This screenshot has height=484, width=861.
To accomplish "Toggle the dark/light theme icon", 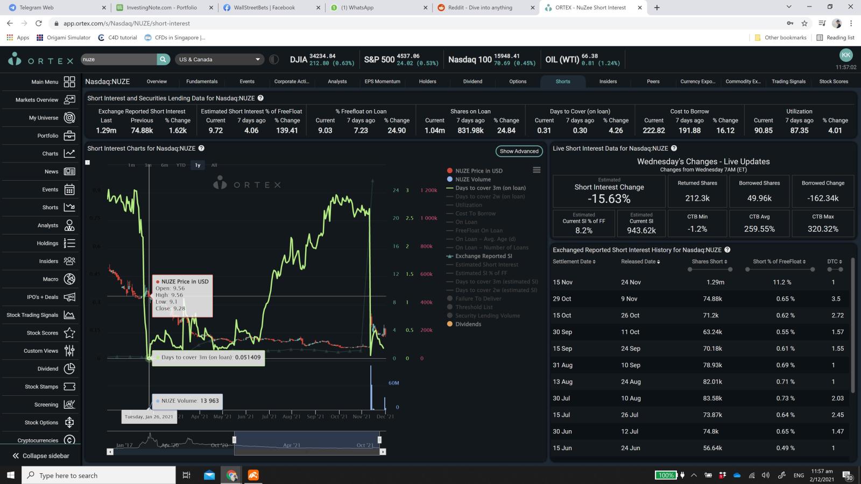I will coord(274,59).
